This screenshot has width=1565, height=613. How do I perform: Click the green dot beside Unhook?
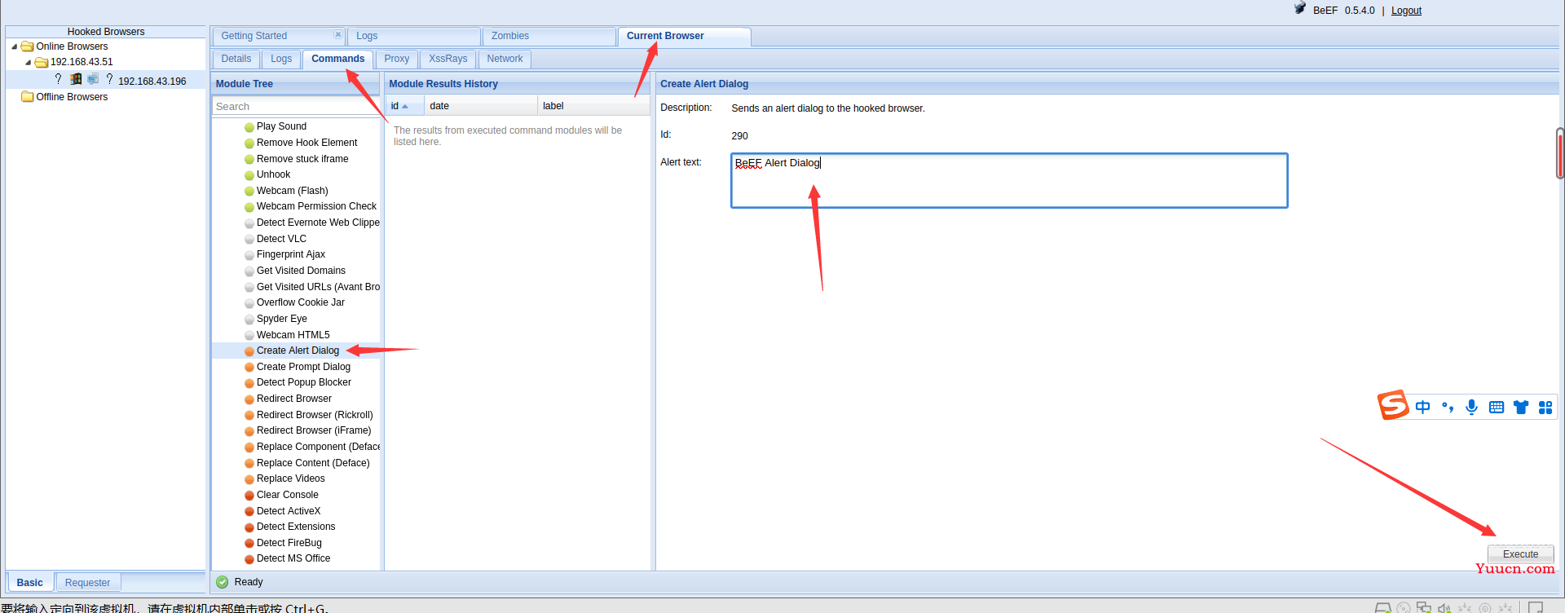(x=249, y=175)
